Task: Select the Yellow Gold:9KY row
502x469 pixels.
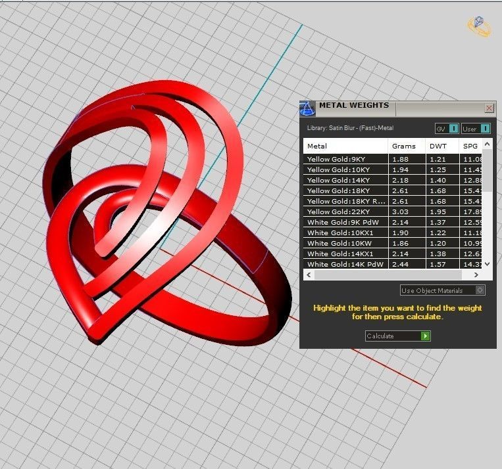Action: click(393, 159)
